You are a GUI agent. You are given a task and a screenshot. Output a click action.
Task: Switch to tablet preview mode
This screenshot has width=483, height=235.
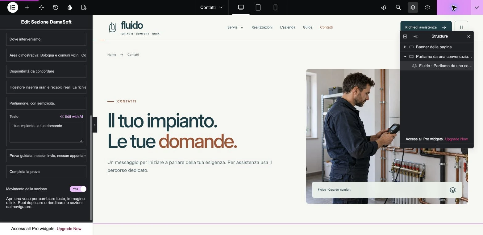coord(258,7)
